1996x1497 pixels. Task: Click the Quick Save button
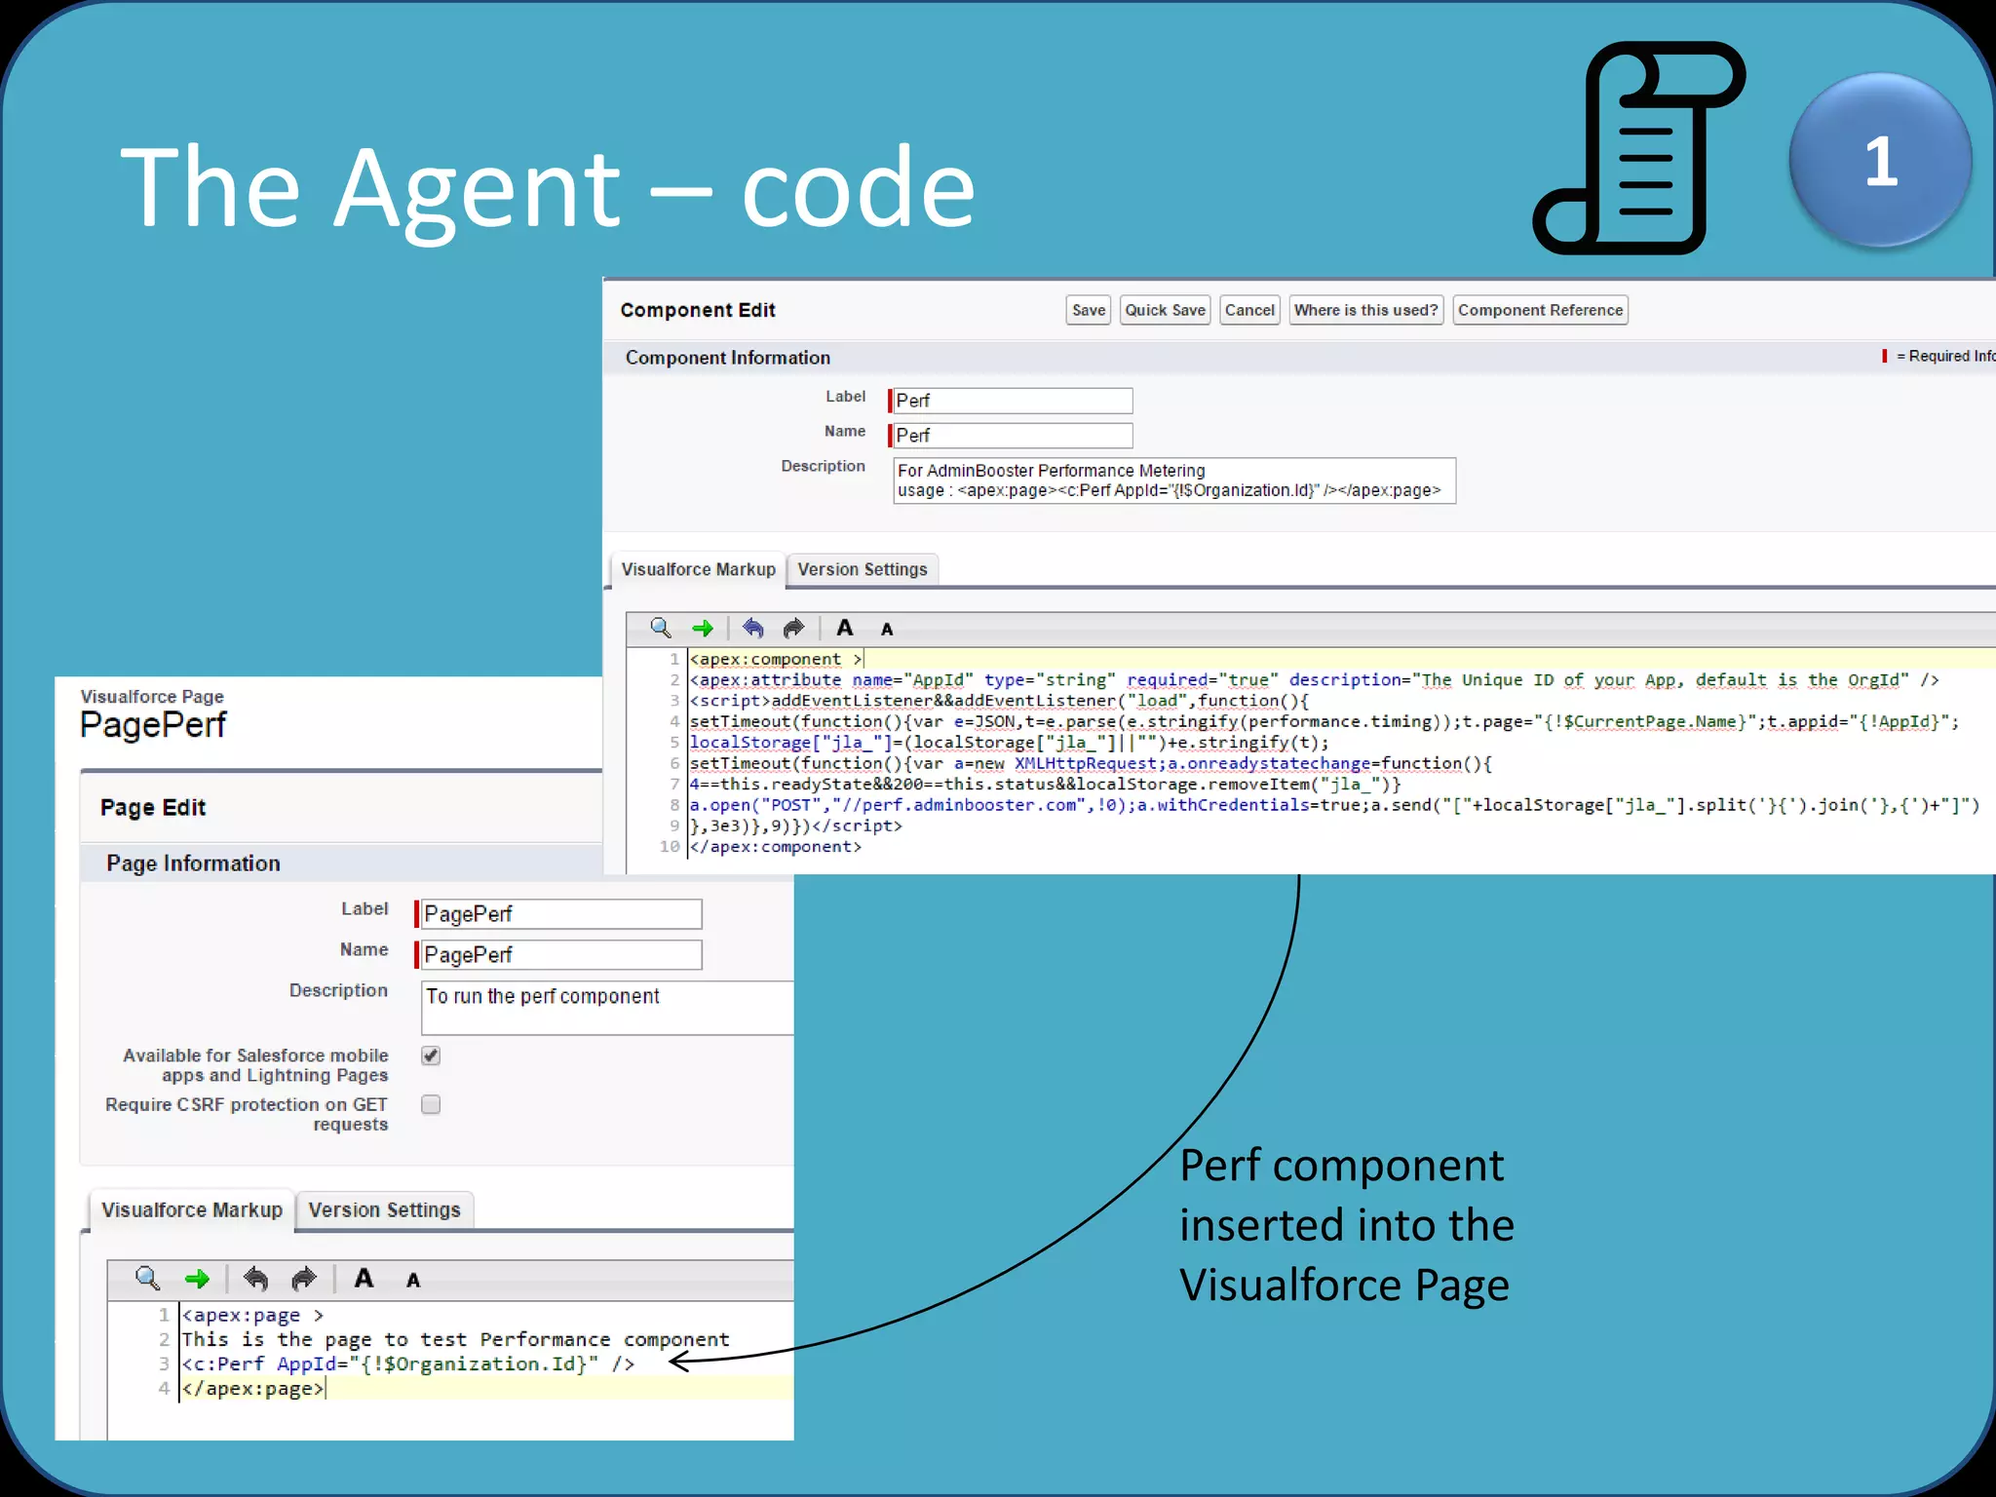[x=1165, y=310]
